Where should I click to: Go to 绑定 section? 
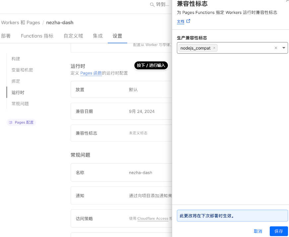point(16,81)
